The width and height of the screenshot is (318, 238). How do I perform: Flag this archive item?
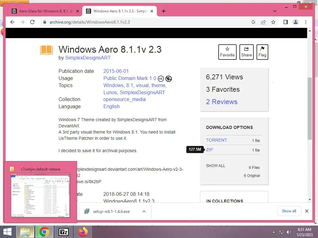pos(262,52)
